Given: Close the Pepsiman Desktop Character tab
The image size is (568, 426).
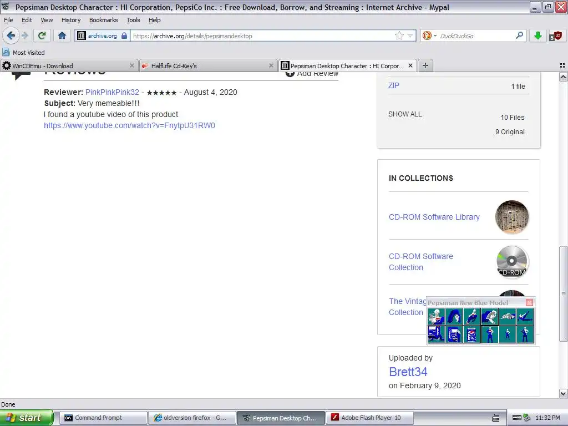Looking at the screenshot, I should pyautogui.click(x=410, y=65).
